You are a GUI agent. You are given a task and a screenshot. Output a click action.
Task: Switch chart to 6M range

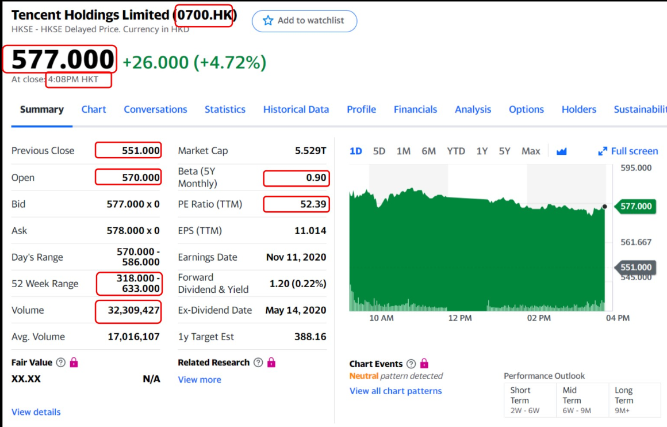tap(429, 151)
